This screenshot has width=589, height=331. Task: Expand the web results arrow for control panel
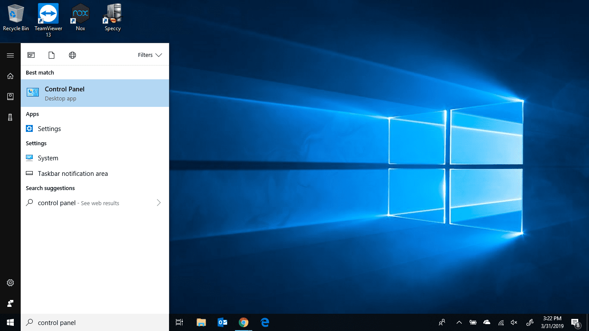[159, 203]
